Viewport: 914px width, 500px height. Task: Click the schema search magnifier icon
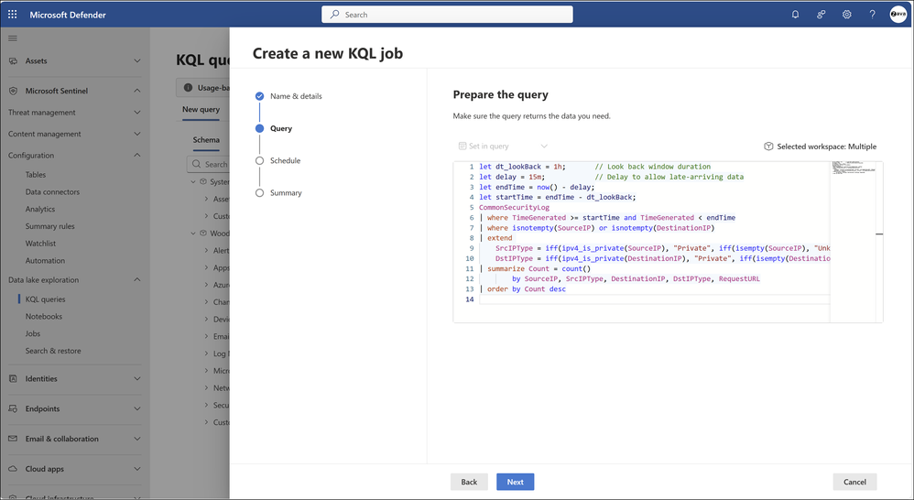(x=196, y=164)
